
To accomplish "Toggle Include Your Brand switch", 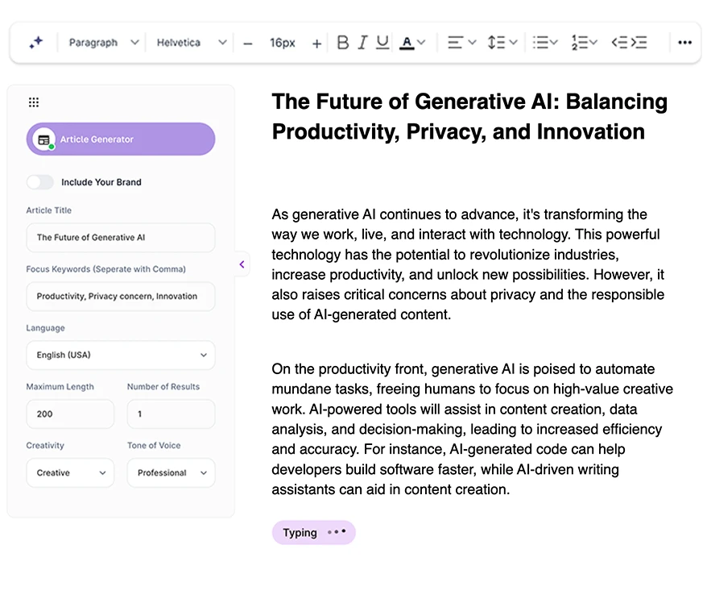I will tap(40, 182).
